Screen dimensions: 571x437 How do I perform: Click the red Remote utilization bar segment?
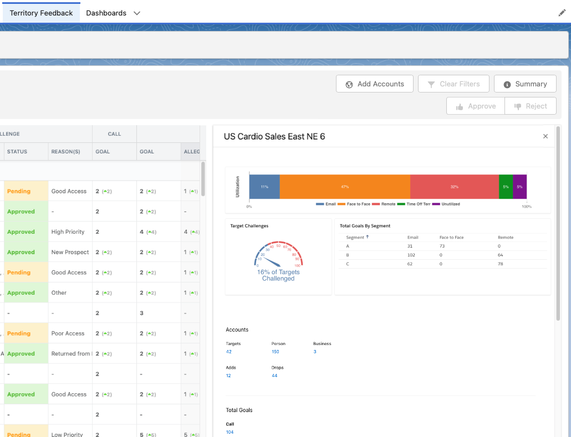pos(454,187)
